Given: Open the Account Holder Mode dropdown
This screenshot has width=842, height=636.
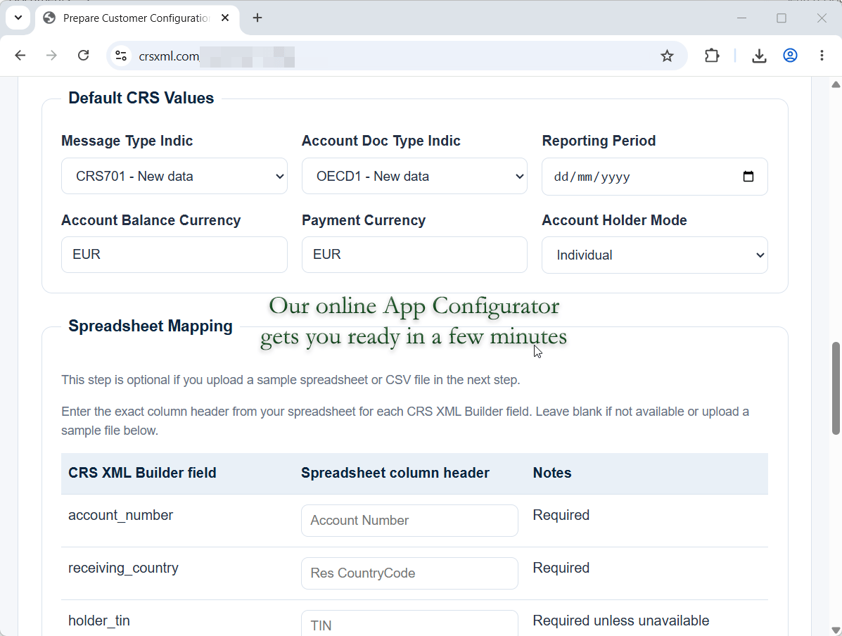Looking at the screenshot, I should point(655,255).
